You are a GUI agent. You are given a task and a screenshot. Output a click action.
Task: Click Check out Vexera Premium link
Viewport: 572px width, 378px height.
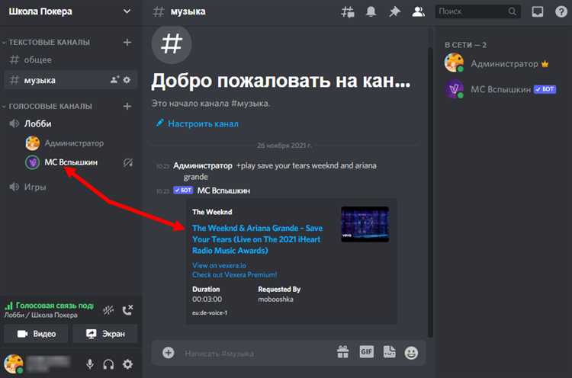click(235, 274)
